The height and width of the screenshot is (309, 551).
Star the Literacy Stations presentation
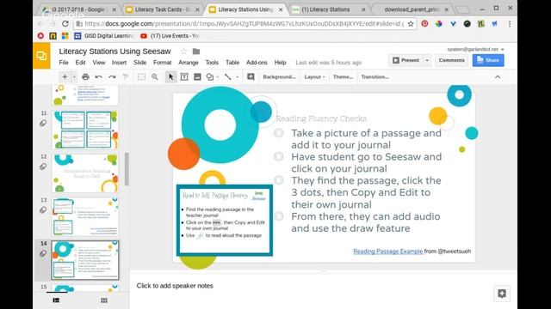183,51
